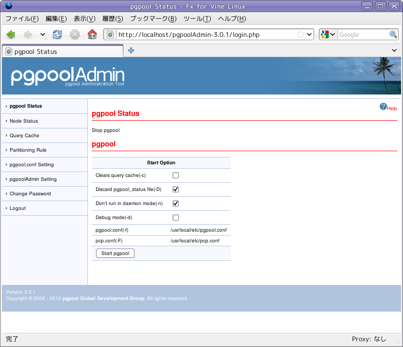The width and height of the screenshot is (403, 347).
Task: Click the pgpoolAdmin logo banner
Action: 68,76
